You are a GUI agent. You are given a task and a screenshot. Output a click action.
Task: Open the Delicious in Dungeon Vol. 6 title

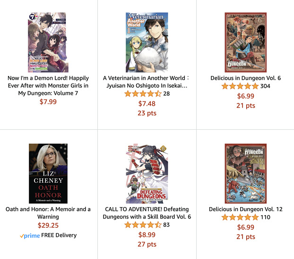pos(246,78)
